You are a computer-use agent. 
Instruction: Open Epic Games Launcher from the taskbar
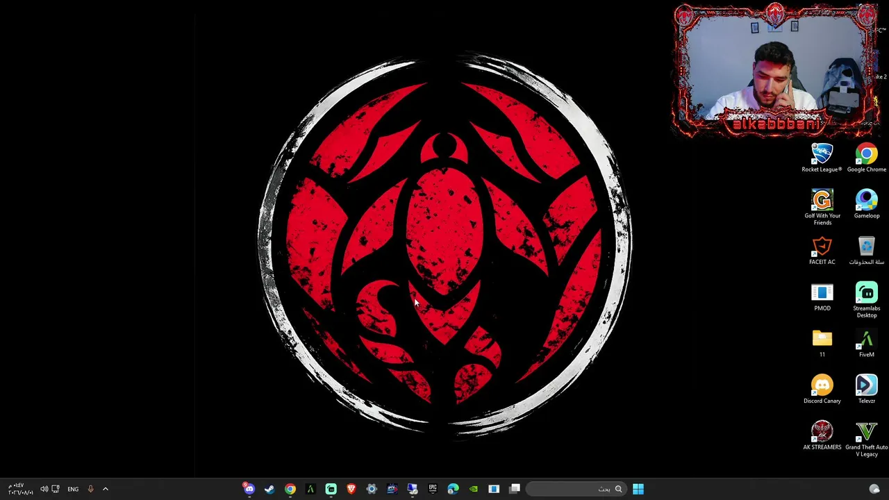pyautogui.click(x=433, y=489)
